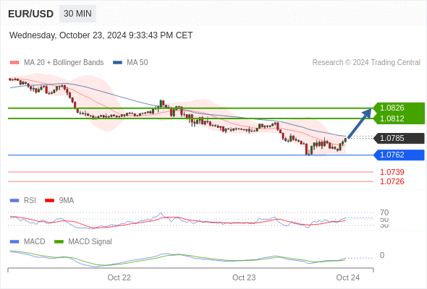
Task: Click the MA 20 + Bollinger Bands legend swatch
Action: click(14, 63)
